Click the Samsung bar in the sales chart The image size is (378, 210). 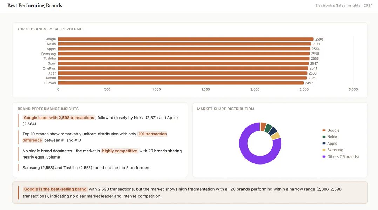(x=184, y=54)
